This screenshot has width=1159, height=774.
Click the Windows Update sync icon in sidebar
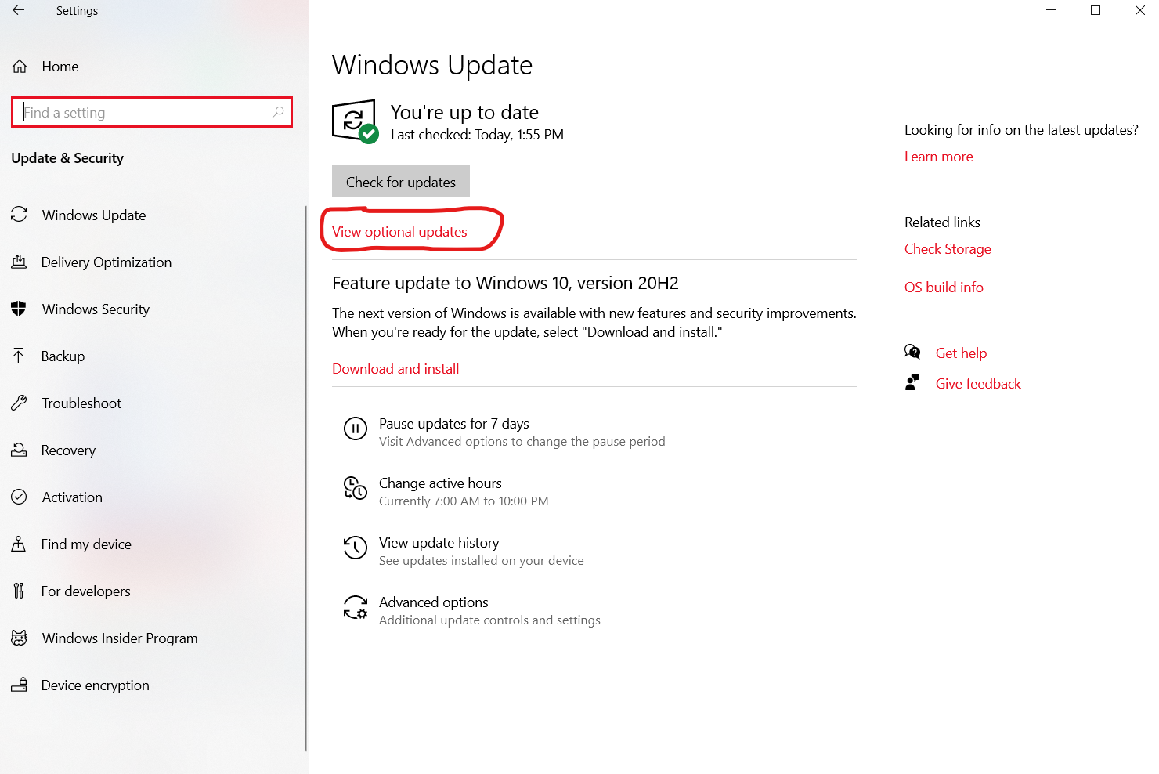20,214
